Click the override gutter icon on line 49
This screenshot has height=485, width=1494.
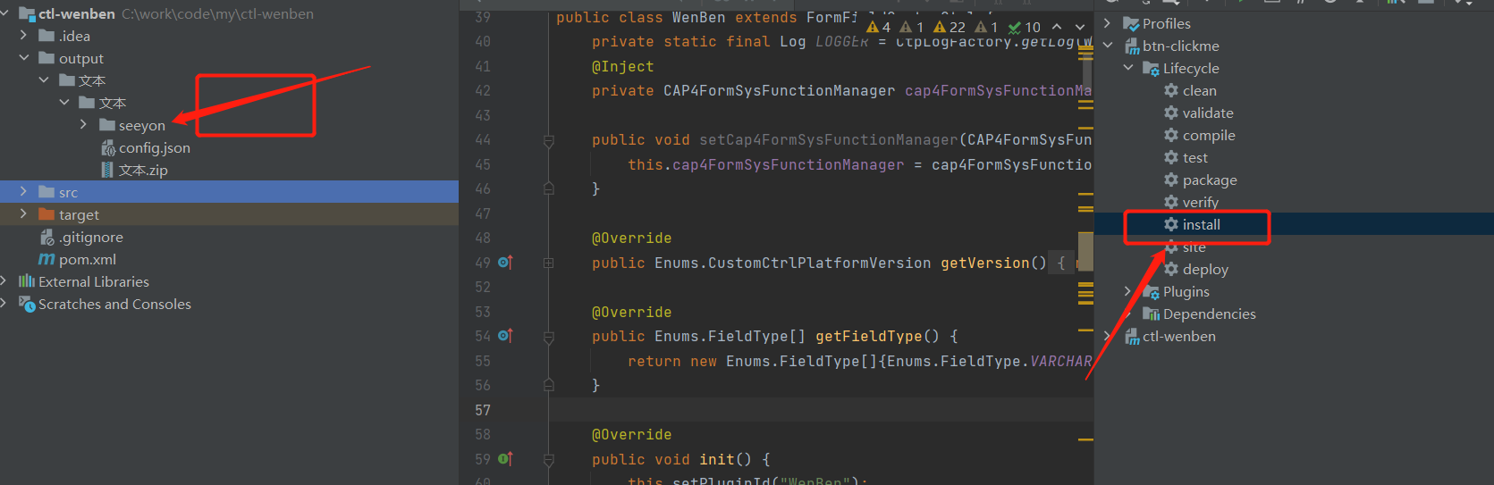tap(504, 262)
